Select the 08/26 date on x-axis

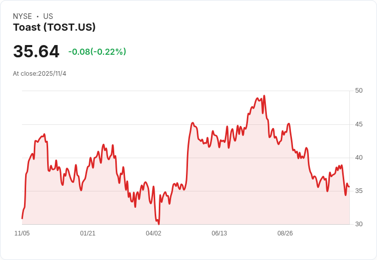tap(285, 233)
